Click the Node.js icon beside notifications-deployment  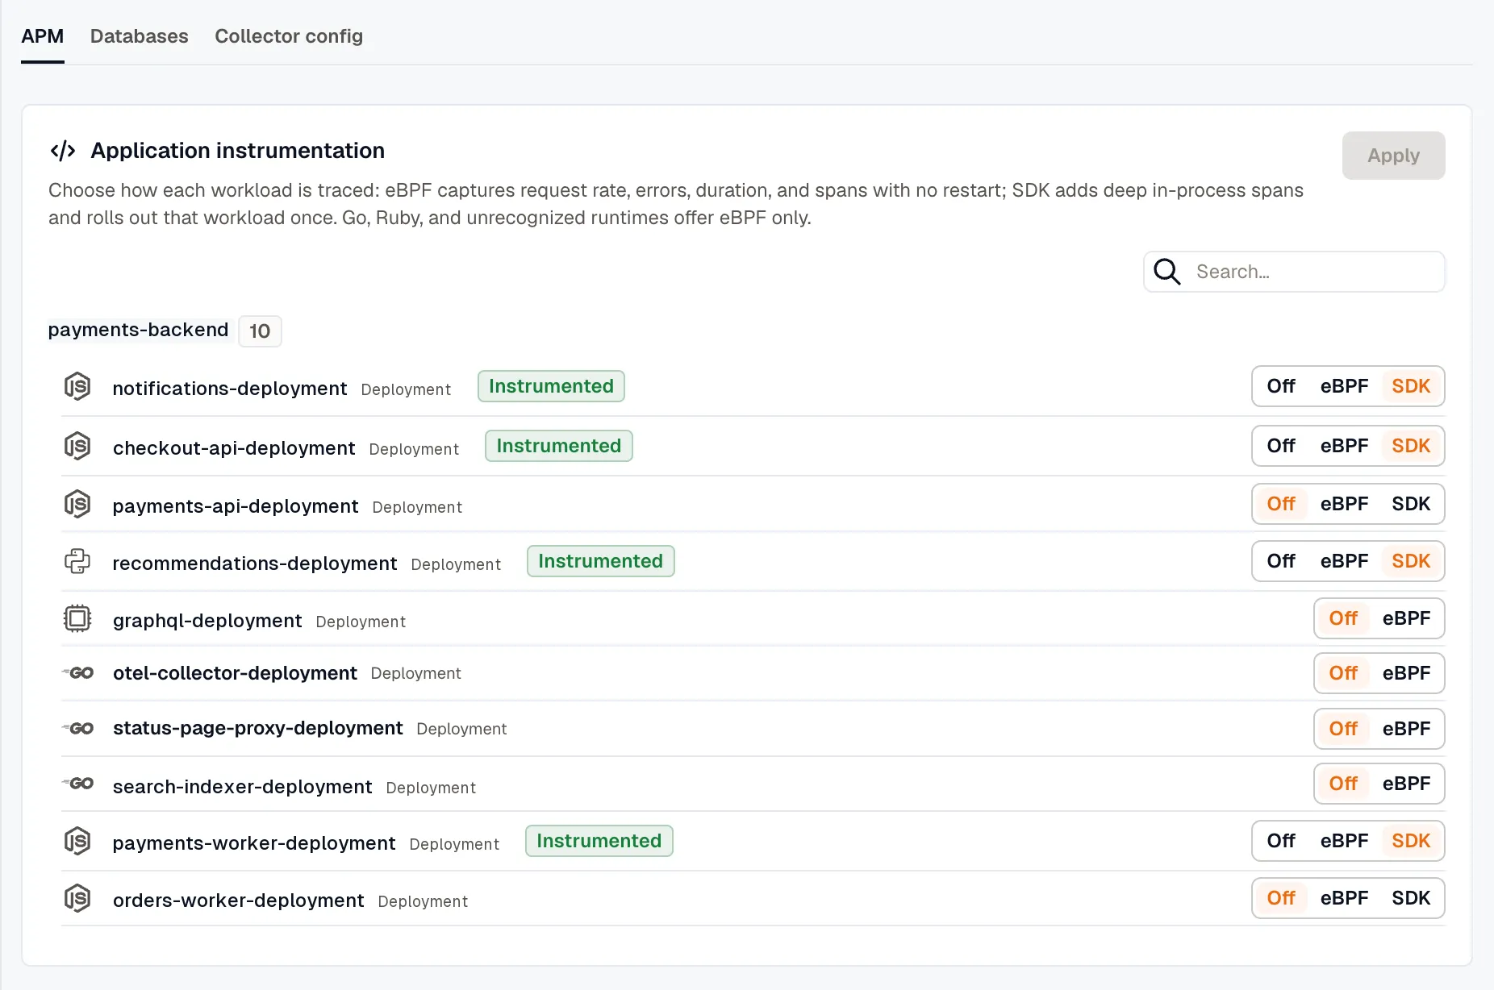tap(77, 387)
